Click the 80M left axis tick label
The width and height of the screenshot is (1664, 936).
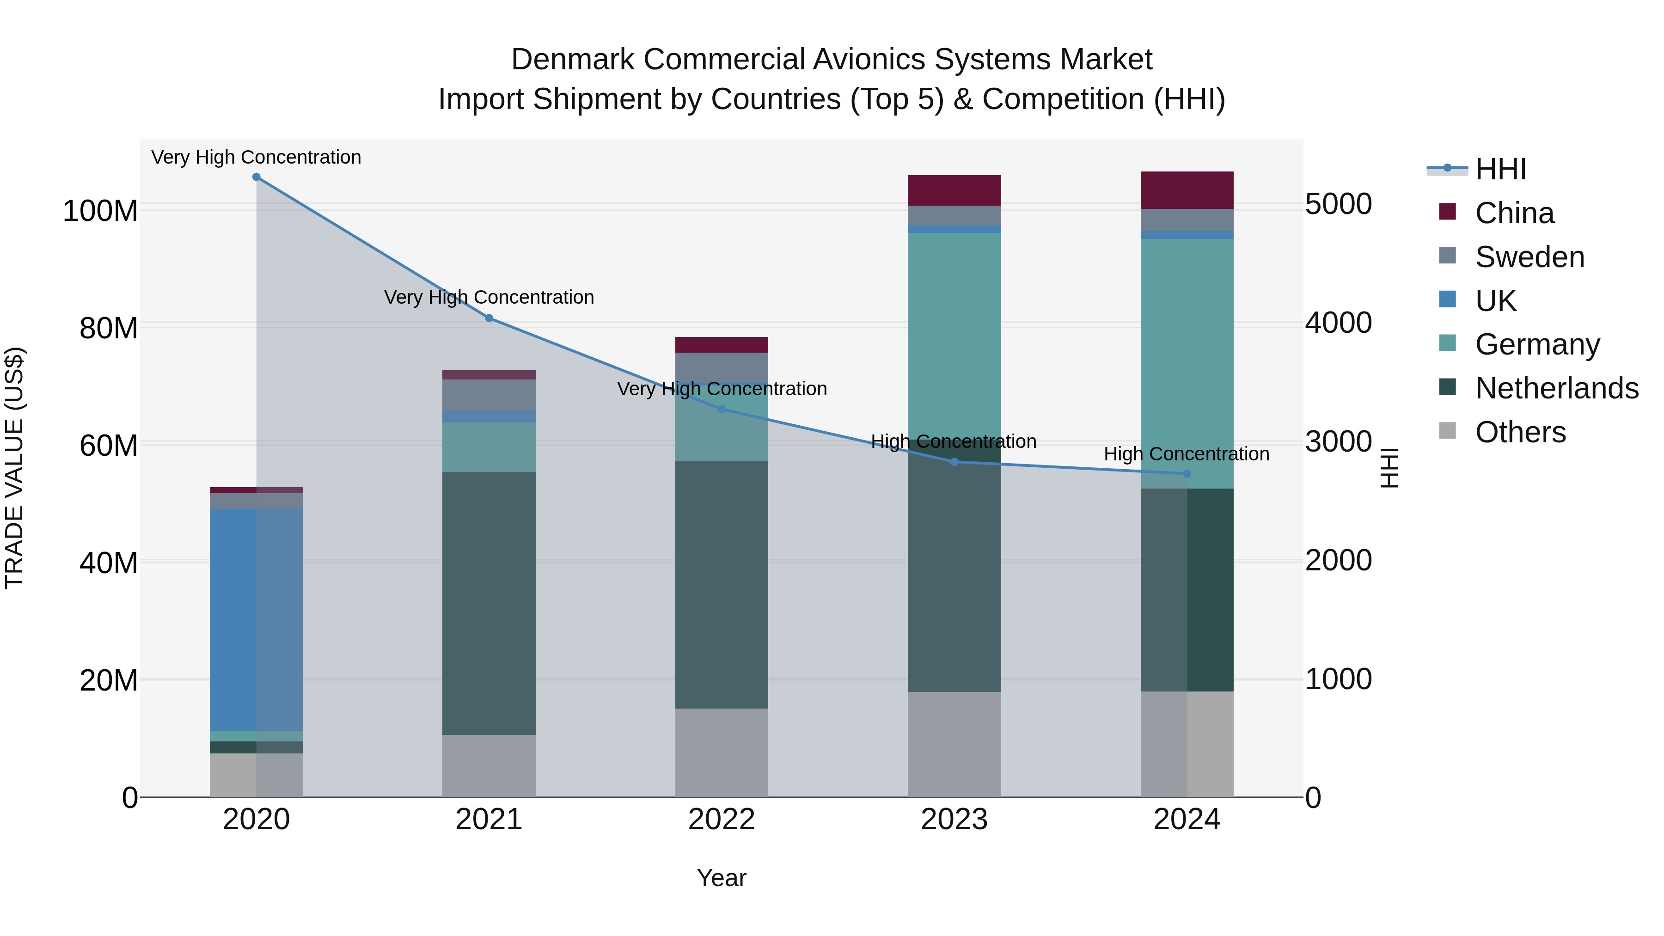(x=109, y=328)
